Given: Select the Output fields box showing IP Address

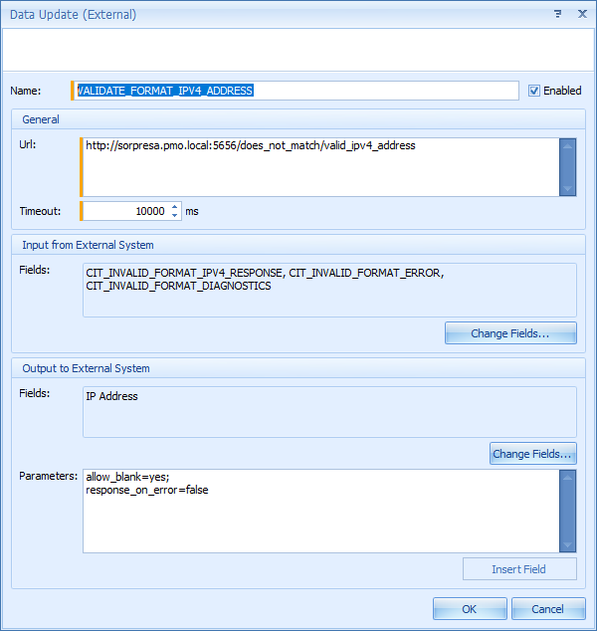Looking at the screenshot, I should tap(328, 411).
